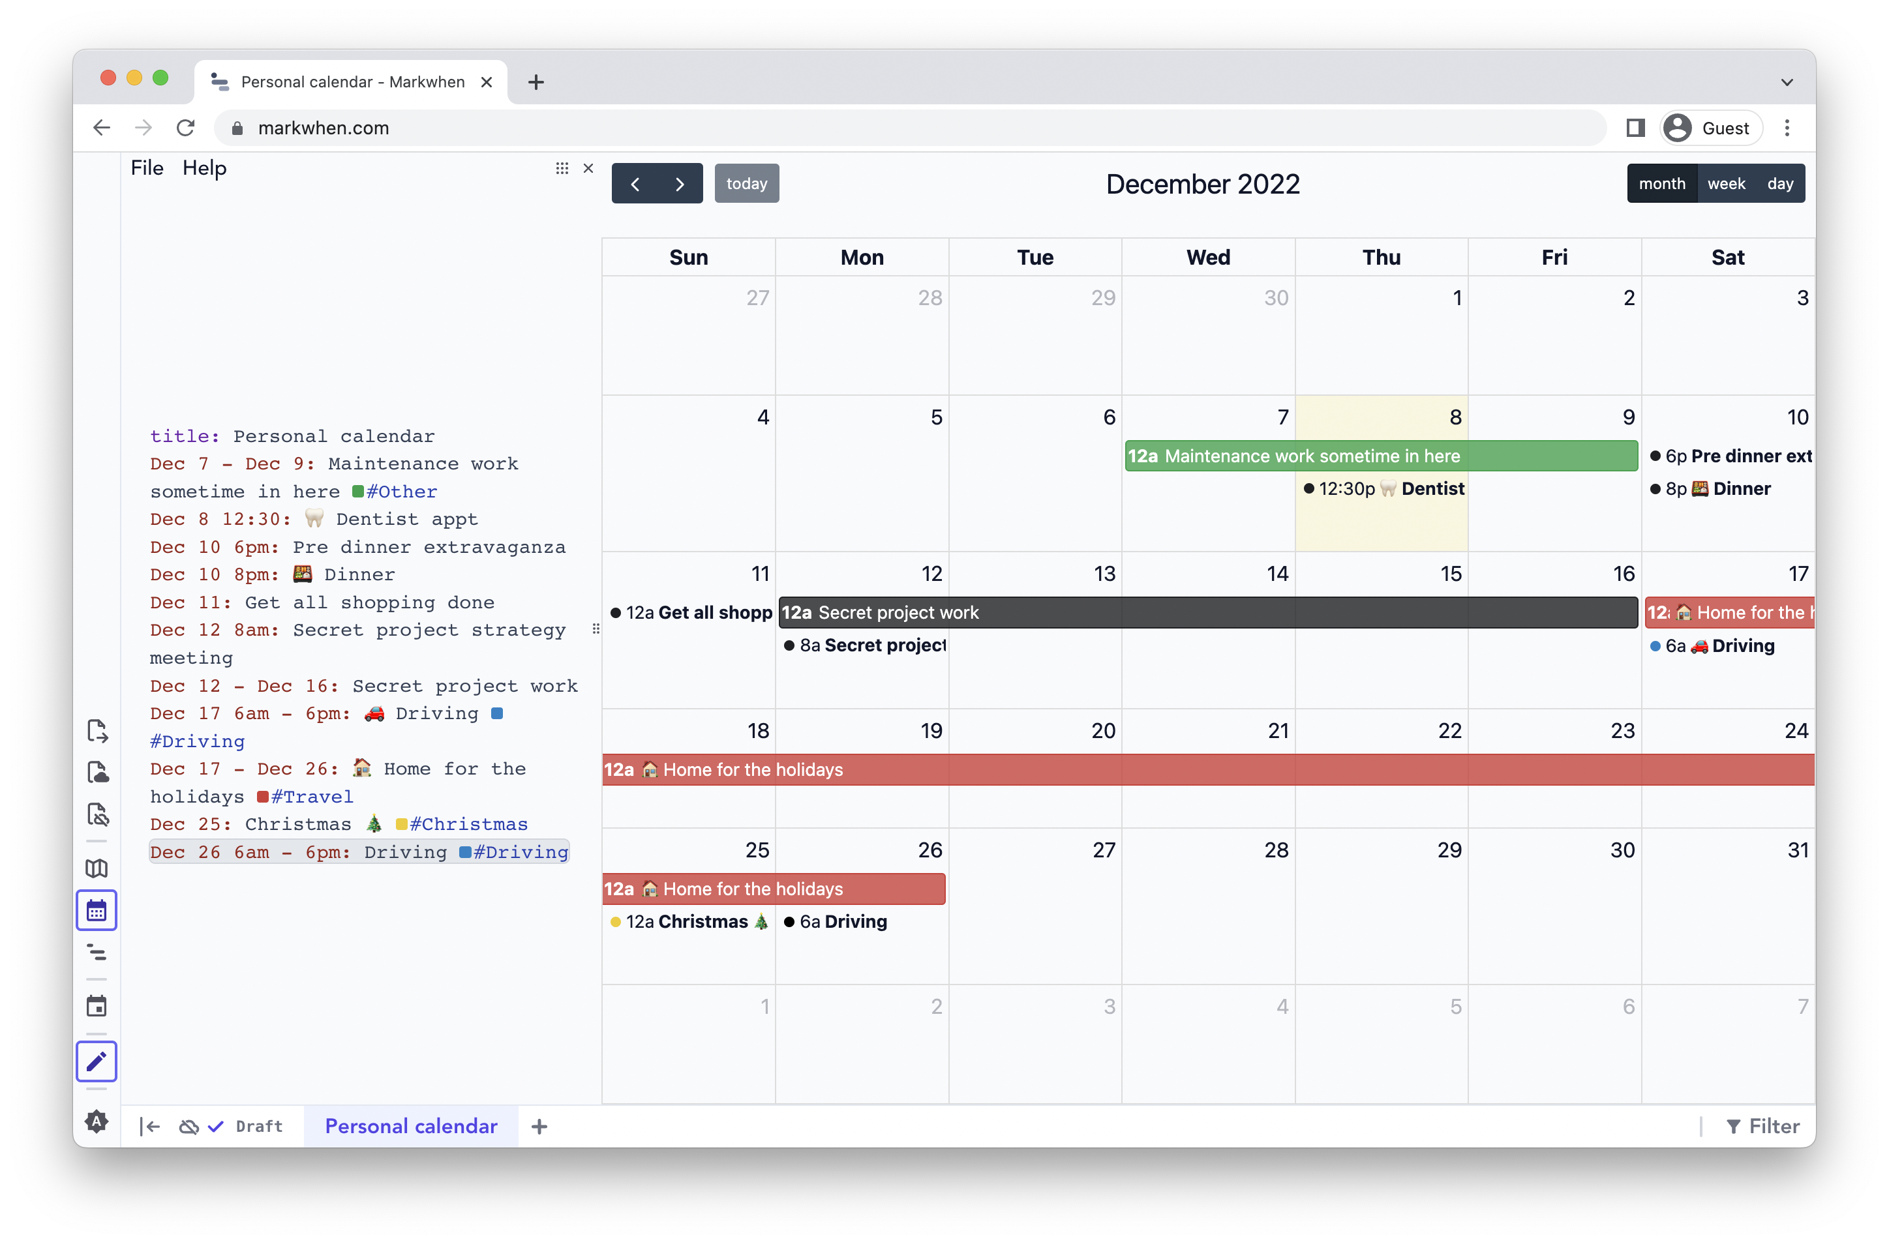Open the File menu
The image size is (1889, 1244).
tap(147, 168)
